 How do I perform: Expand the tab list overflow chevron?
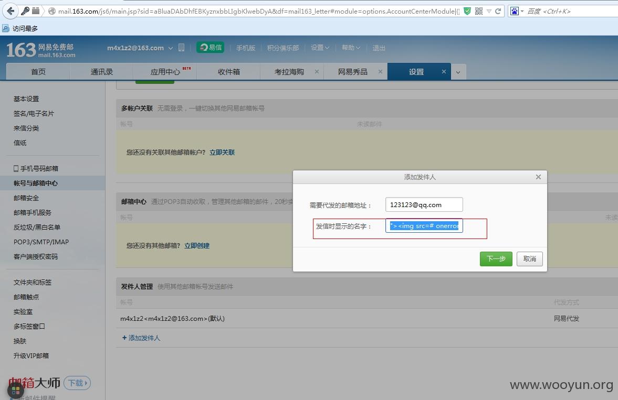[x=458, y=72]
